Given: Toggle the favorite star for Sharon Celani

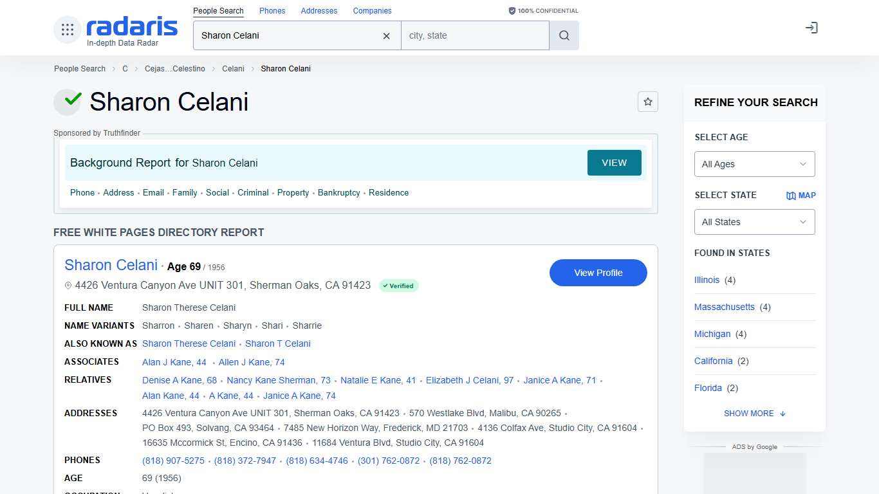Looking at the screenshot, I should 648,102.
